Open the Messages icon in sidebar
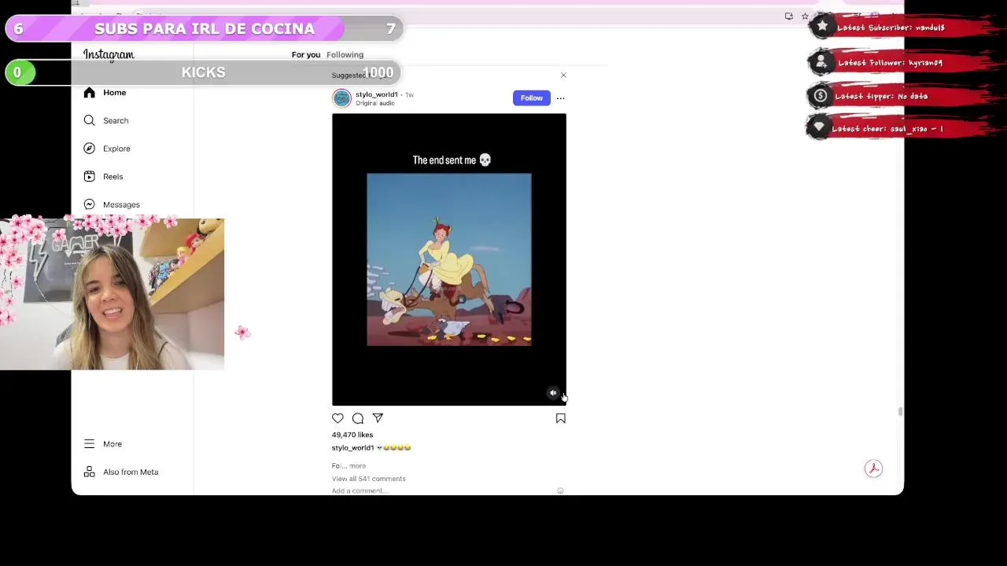1007x566 pixels. pos(89,204)
